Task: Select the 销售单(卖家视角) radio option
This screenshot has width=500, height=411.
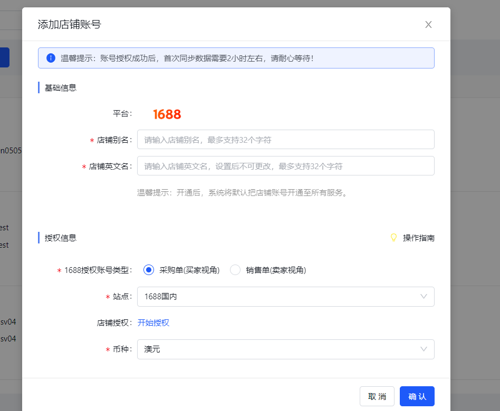Action: click(235, 270)
